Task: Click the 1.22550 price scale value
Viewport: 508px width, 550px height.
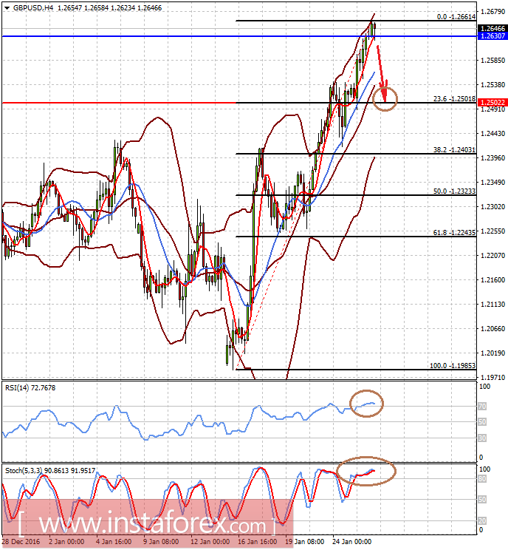Action: [493, 231]
